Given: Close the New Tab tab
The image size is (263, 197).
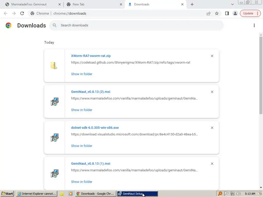Looking at the screenshot, I should (x=121, y=4).
